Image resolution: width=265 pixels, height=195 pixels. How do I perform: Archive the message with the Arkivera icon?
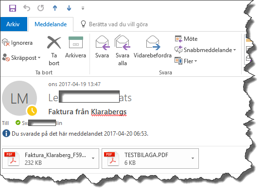[75, 47]
